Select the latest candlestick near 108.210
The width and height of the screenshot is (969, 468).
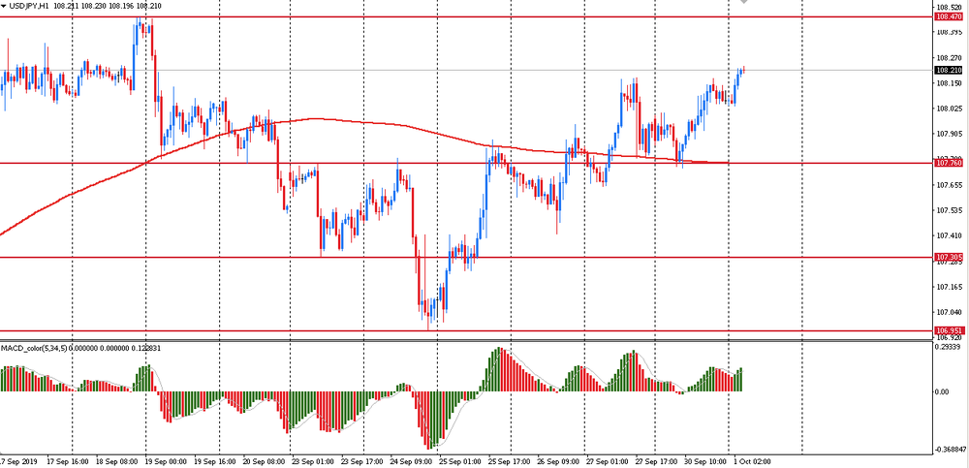(743, 70)
